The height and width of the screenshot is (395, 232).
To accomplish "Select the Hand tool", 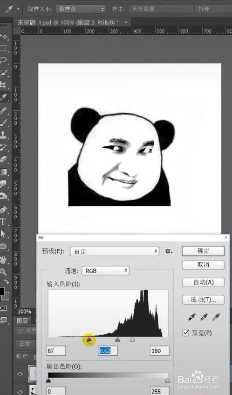I will tap(3, 260).
